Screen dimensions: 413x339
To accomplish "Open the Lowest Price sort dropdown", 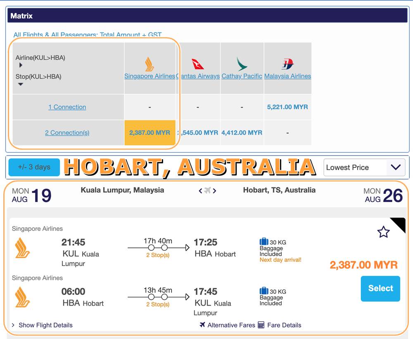I will (x=364, y=167).
